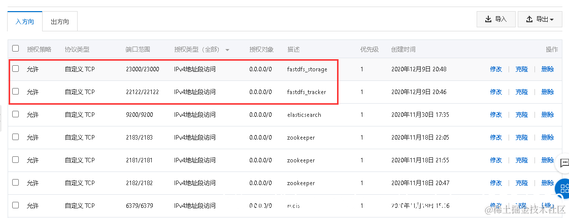Check the elasticsearch rule checkbox

(16, 114)
